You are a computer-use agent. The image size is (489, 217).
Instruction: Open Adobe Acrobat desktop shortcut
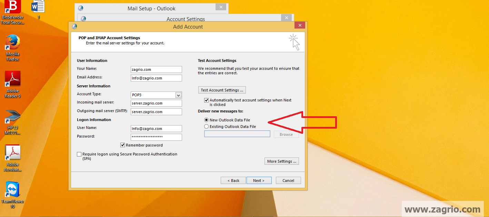coord(13,158)
